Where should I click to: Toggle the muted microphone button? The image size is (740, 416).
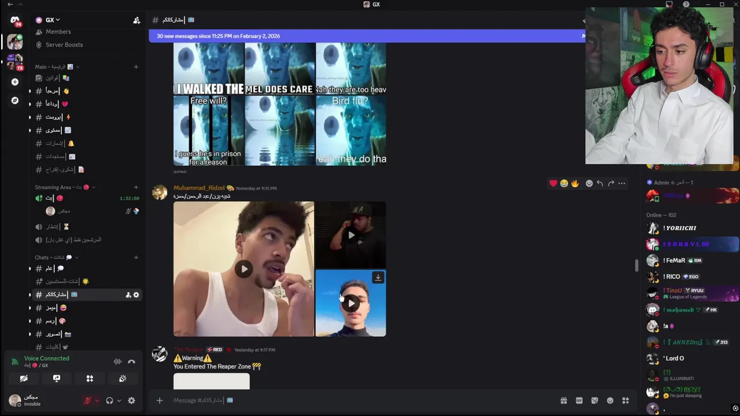(x=88, y=400)
